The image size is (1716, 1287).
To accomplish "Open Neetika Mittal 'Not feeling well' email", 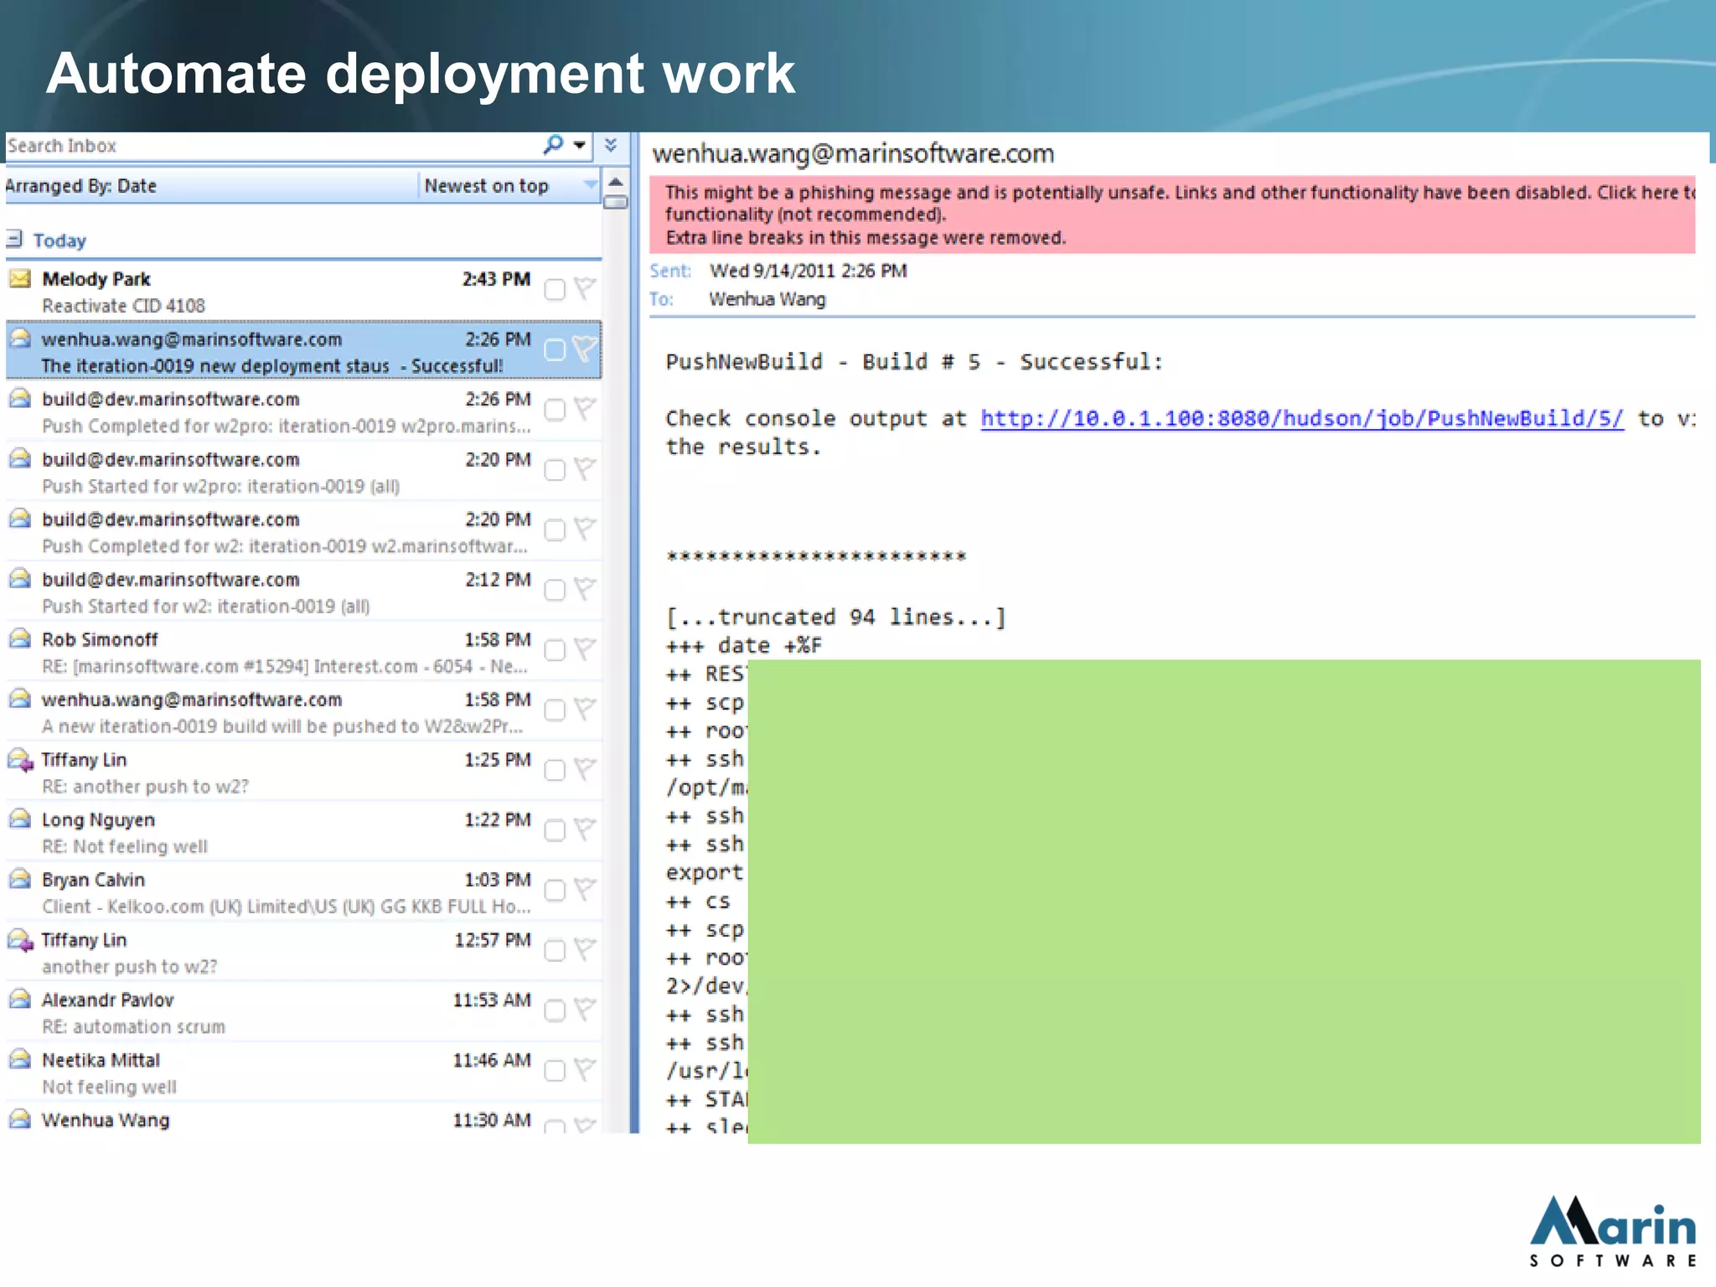I will [x=303, y=1072].
